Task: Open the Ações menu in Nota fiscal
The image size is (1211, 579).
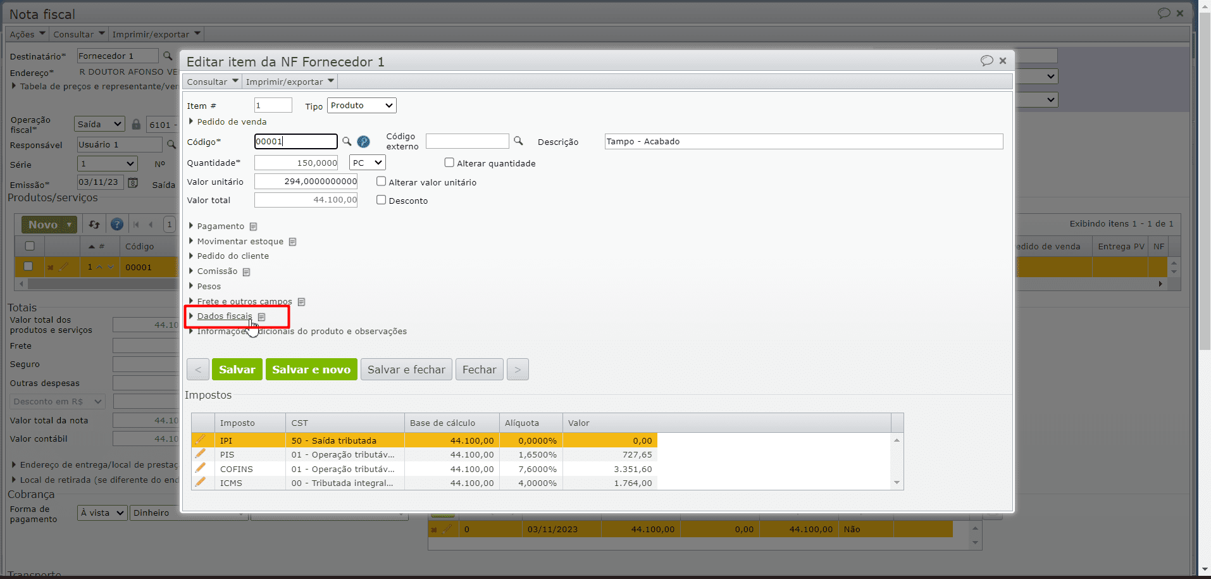Action: [27, 34]
